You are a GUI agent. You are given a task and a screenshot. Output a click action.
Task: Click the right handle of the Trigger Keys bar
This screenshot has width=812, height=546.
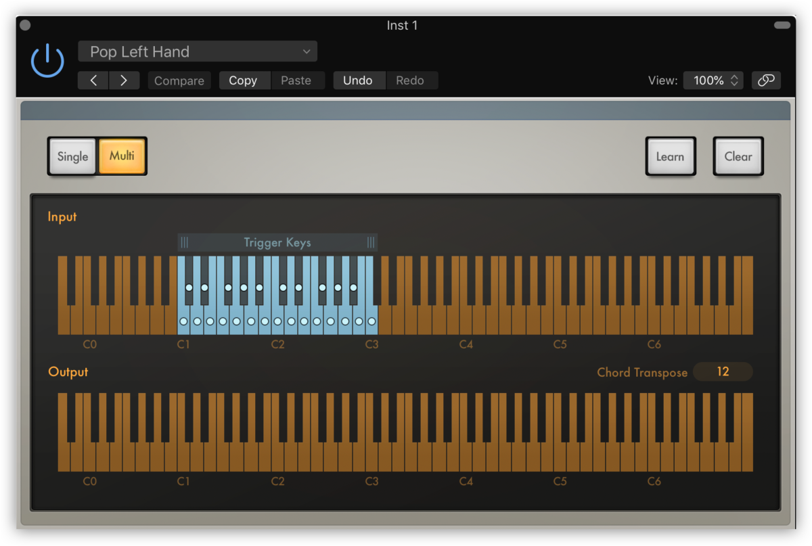point(370,242)
